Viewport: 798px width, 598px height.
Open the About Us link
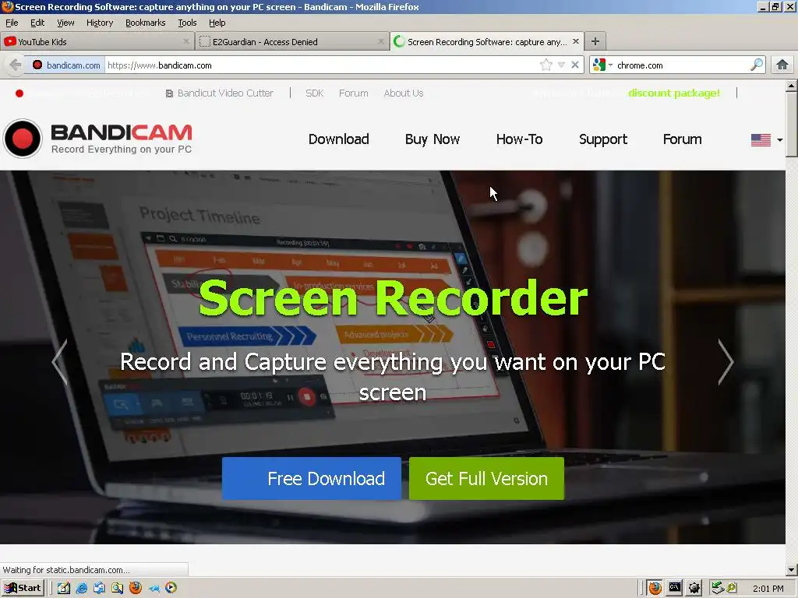[x=404, y=93]
